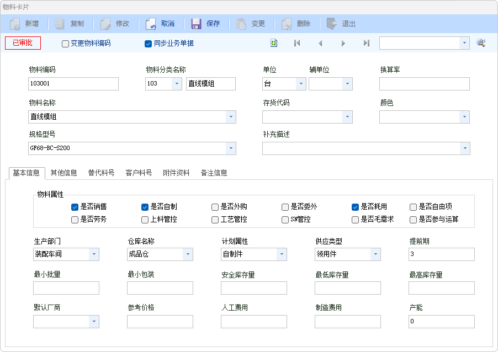The width and height of the screenshot is (498, 352).
Task: Click the 最高库存量 input field
Action: [442, 288]
